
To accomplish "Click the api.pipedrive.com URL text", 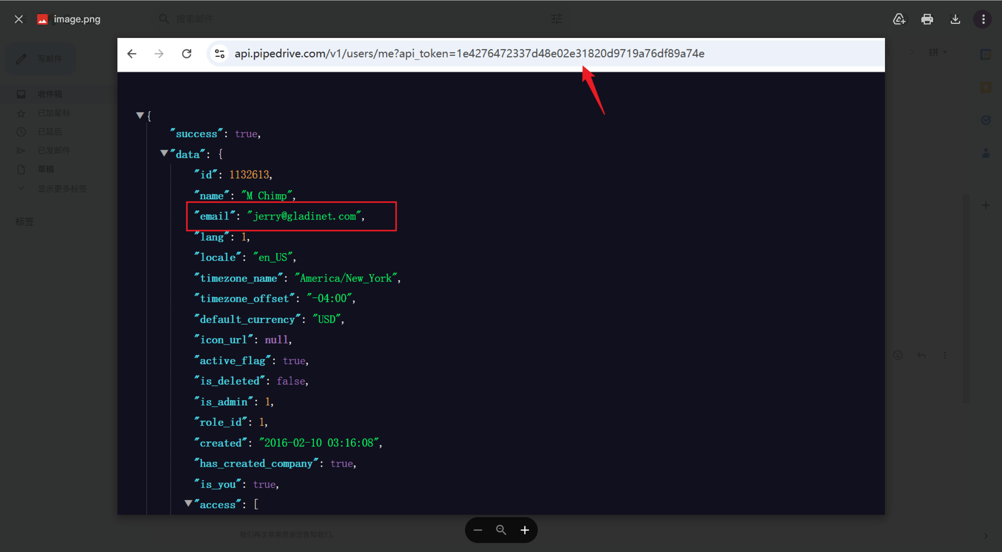I will 469,54.
